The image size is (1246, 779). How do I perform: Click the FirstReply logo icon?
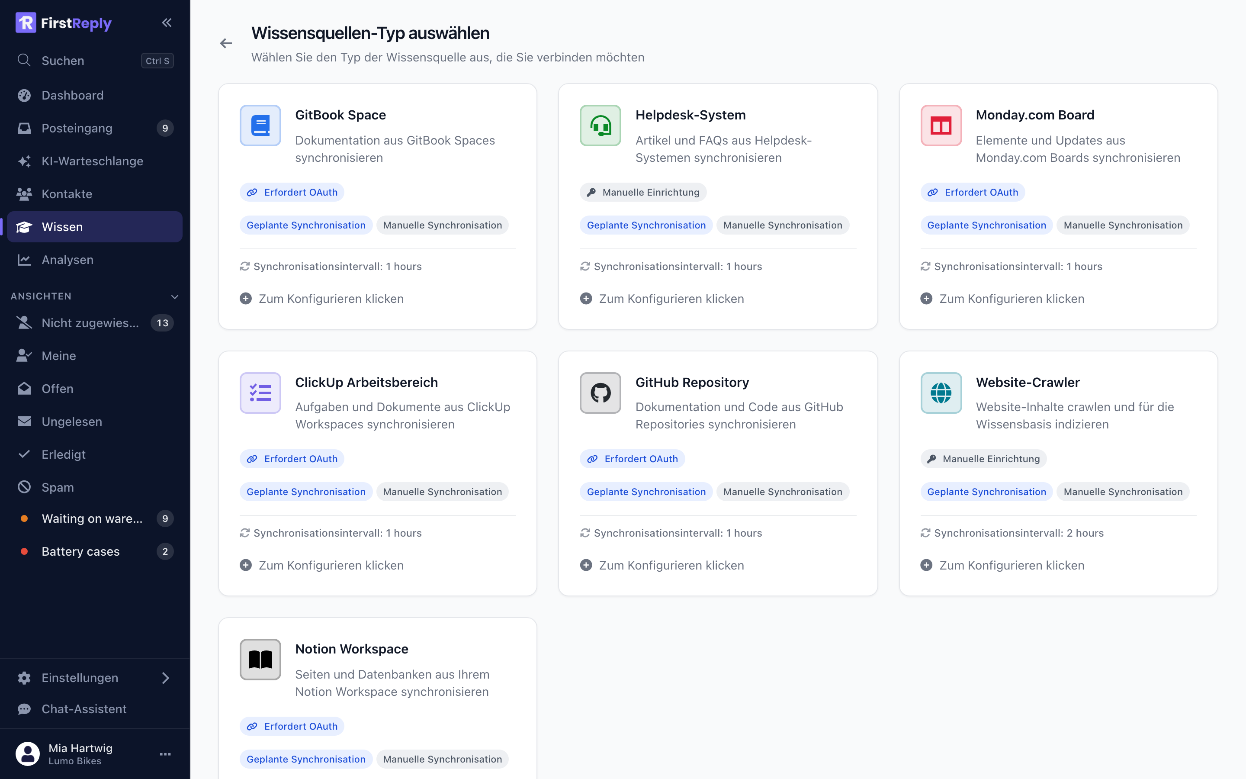coord(26,23)
